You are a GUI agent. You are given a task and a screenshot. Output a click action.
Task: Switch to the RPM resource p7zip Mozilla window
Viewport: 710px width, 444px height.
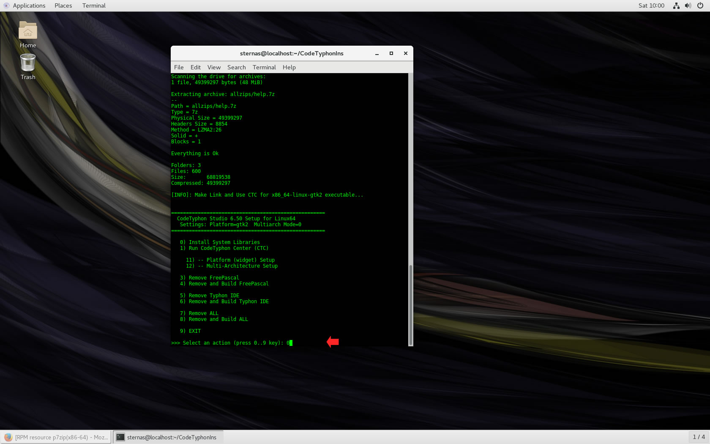[56, 437]
